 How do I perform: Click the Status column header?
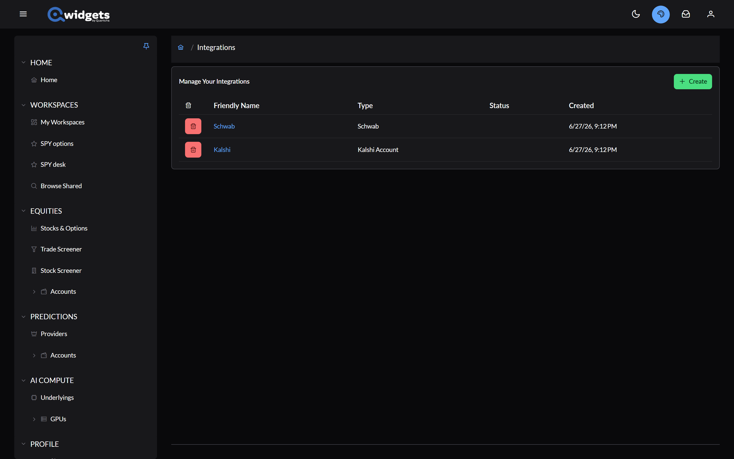point(499,105)
